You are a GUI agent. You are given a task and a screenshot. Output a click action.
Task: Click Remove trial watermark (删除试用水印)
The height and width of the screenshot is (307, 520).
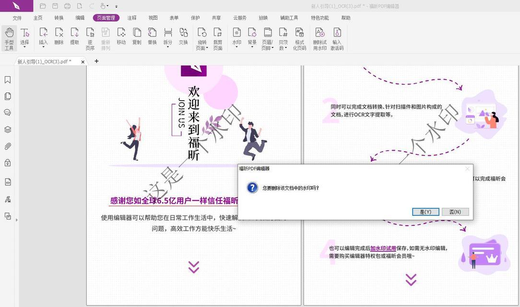coord(319,38)
